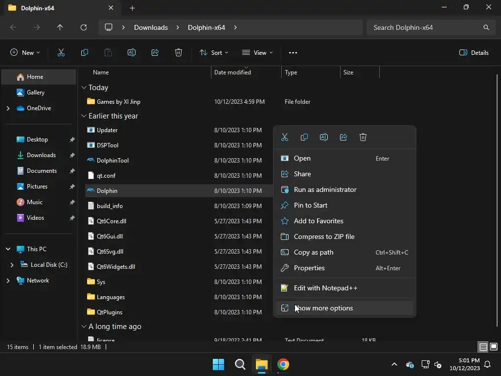This screenshot has height=376, width=501.
Task: Click the Delete trash icon in the toolbar
Action: pyautogui.click(x=179, y=53)
